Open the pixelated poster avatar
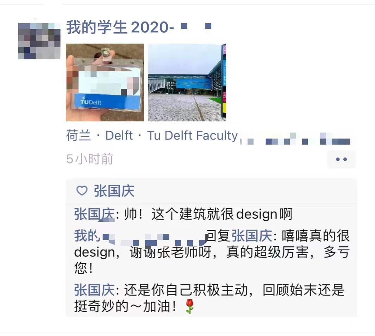This screenshot has width=375, height=336. point(39,41)
